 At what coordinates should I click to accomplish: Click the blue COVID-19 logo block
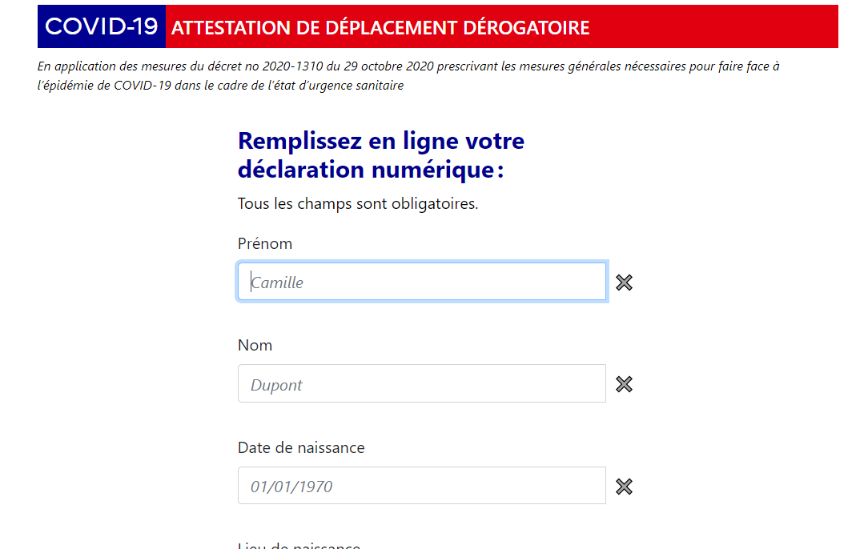[x=102, y=26]
